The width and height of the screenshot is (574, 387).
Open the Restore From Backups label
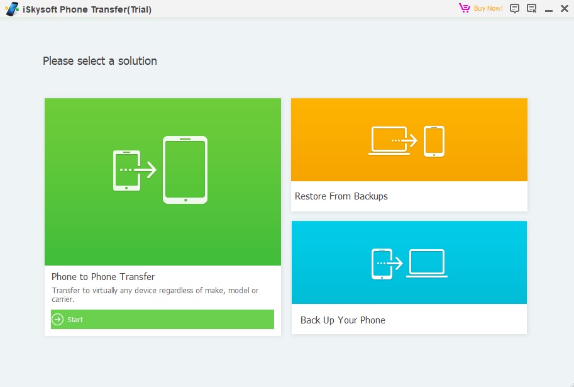(341, 196)
